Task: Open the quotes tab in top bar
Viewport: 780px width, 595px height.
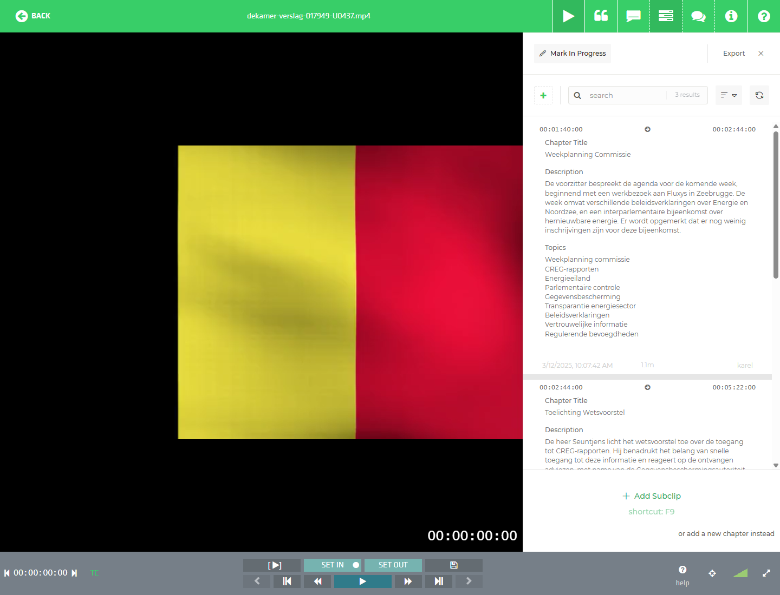Action: [x=601, y=16]
